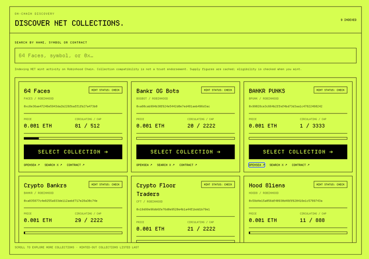Click the scroll to explore footer note

point(77,247)
